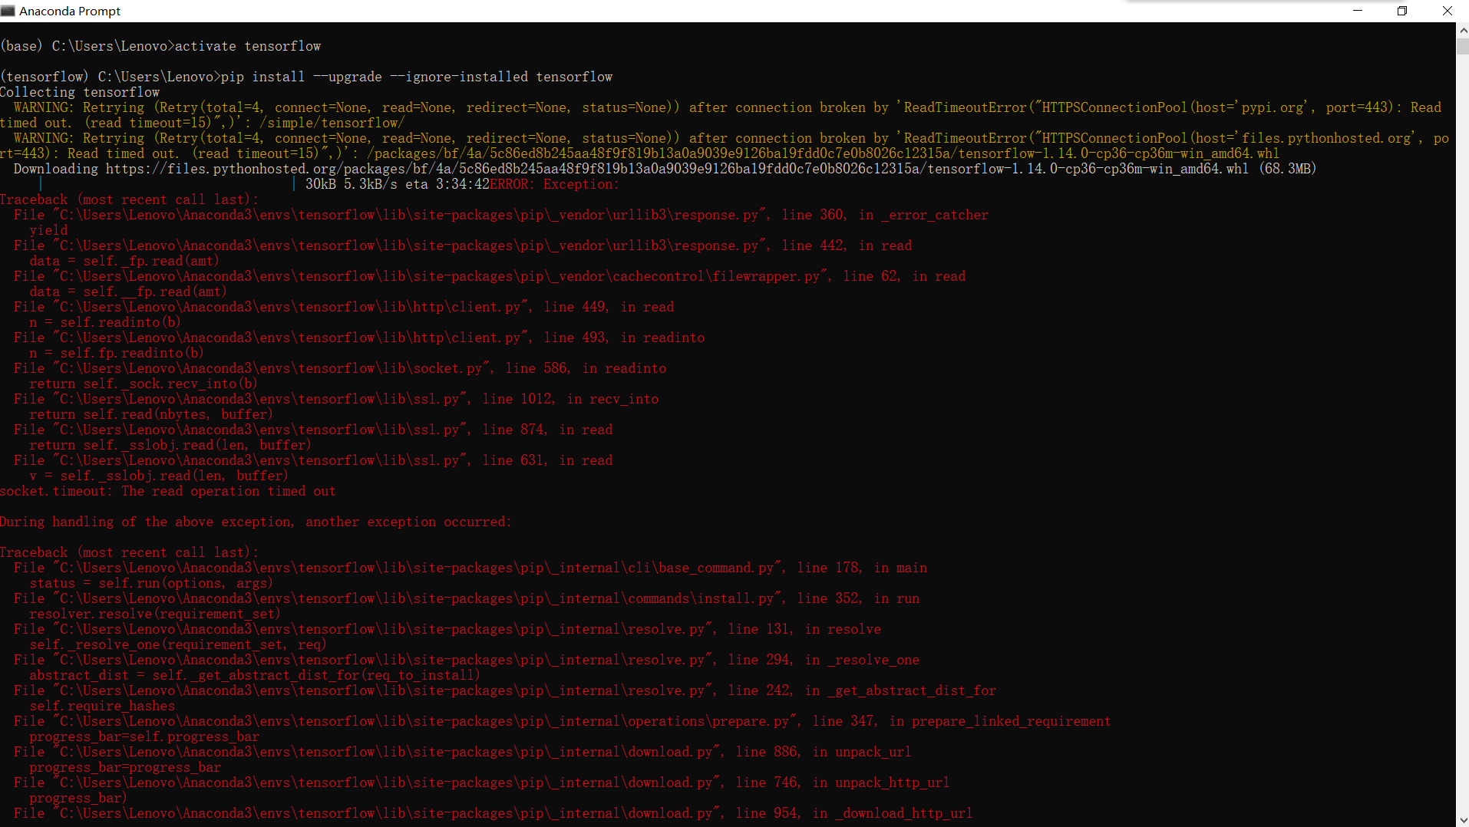Click the 'return self._sock.recv_into(b)' line

click(144, 384)
